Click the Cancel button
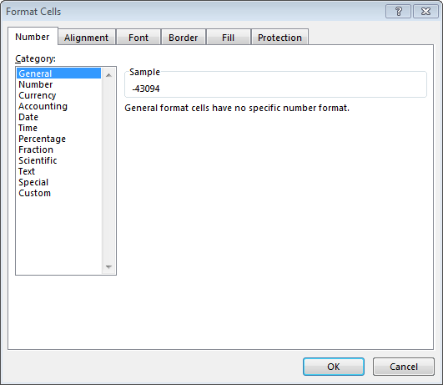Viewport: 443px width, 385px height. click(404, 367)
